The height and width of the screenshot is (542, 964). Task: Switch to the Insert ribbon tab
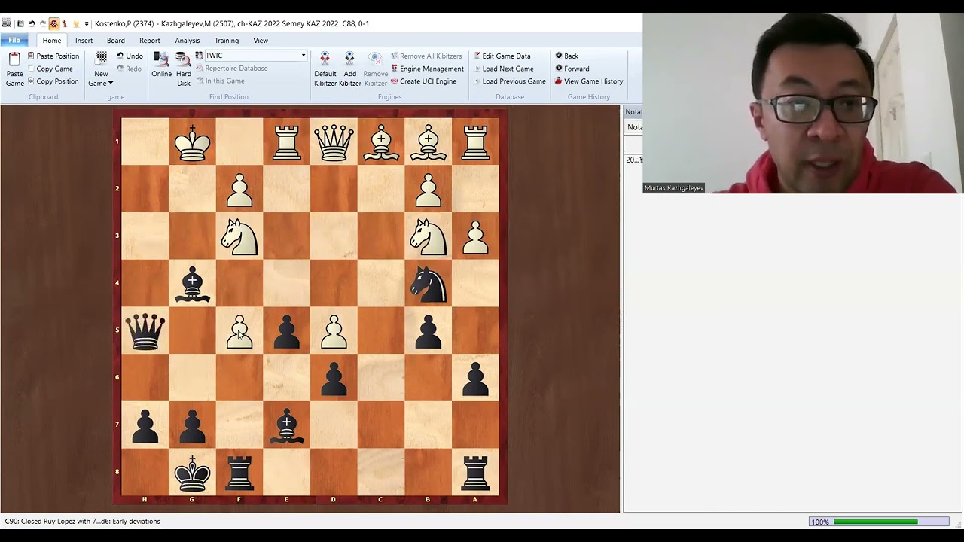coord(84,41)
